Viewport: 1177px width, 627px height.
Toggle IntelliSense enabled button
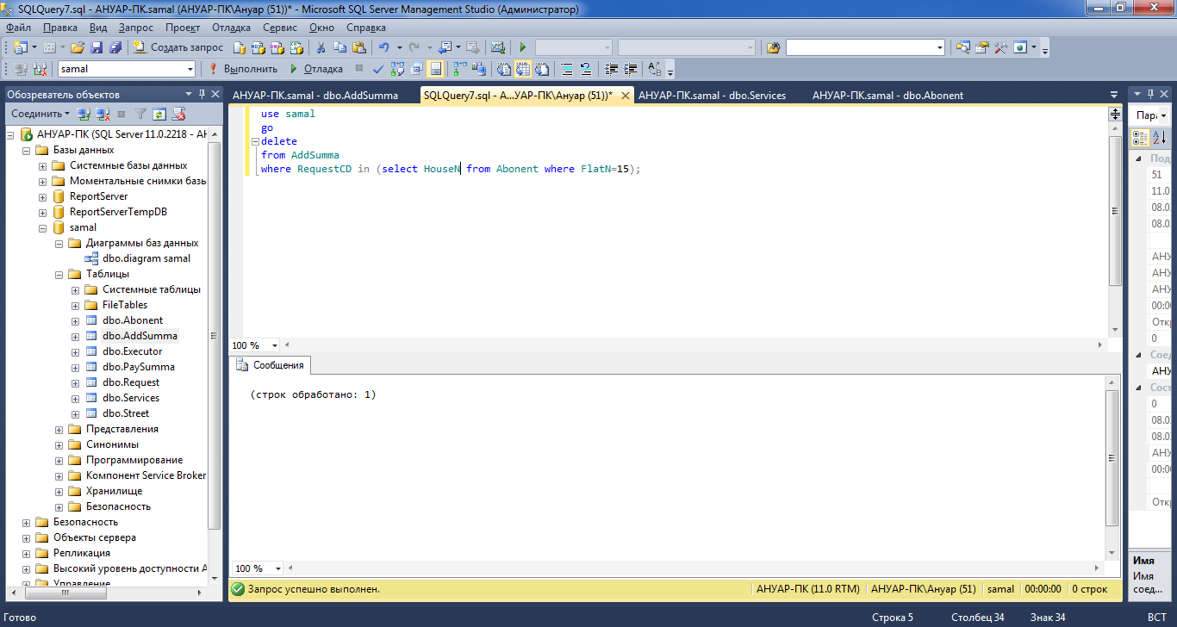tap(436, 69)
